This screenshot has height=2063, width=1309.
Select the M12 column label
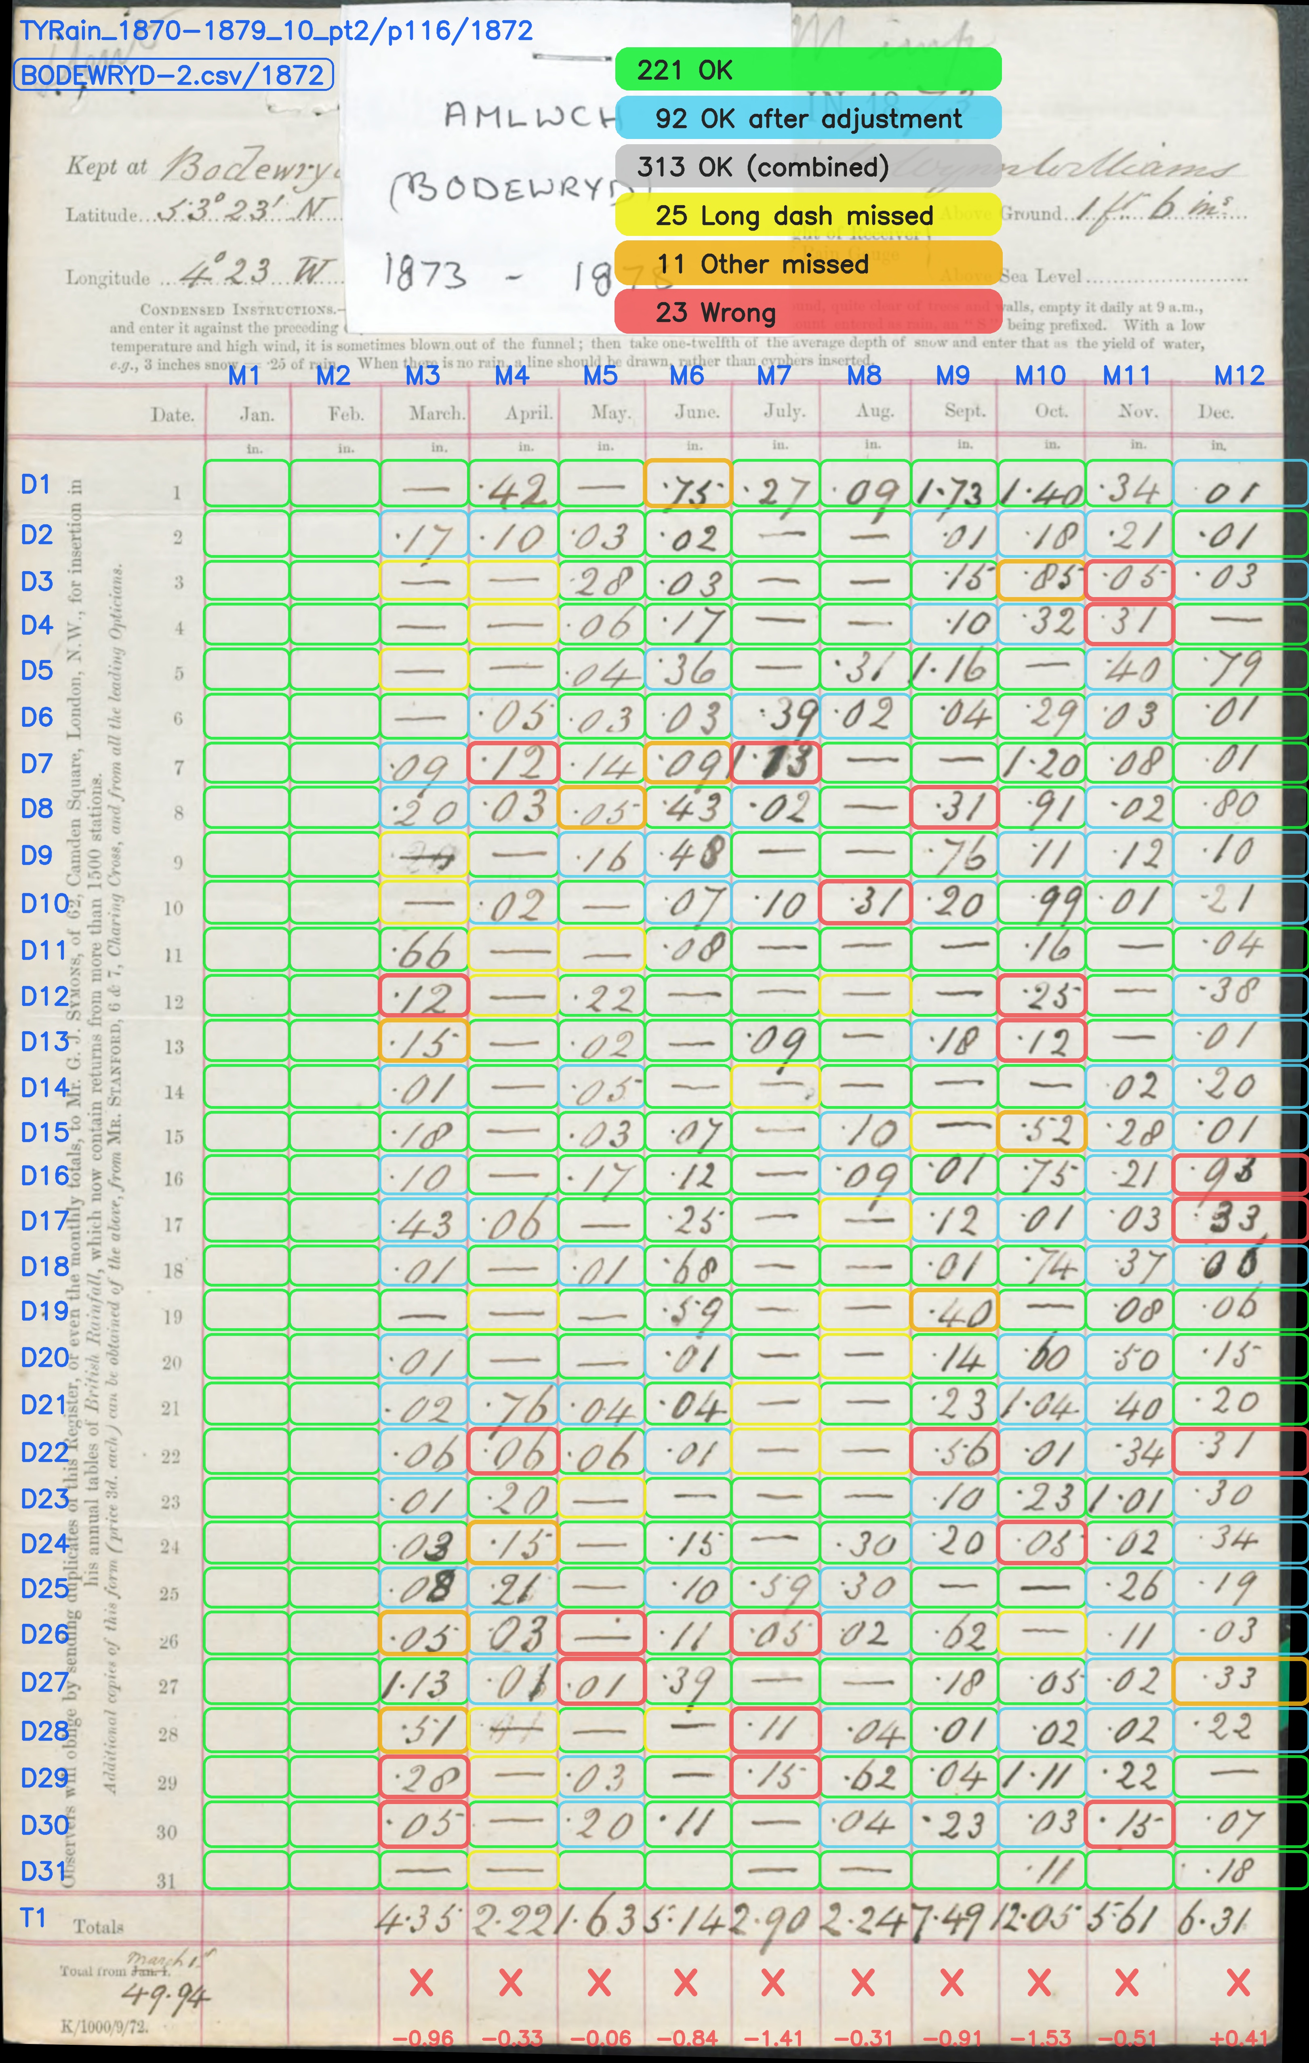coord(1239,375)
